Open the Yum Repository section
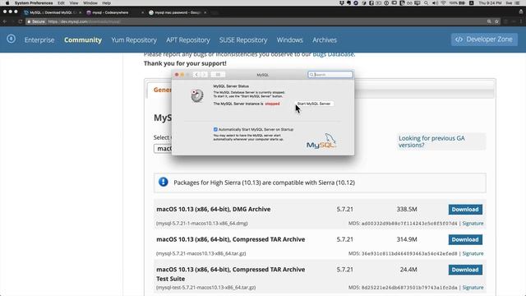 [134, 40]
